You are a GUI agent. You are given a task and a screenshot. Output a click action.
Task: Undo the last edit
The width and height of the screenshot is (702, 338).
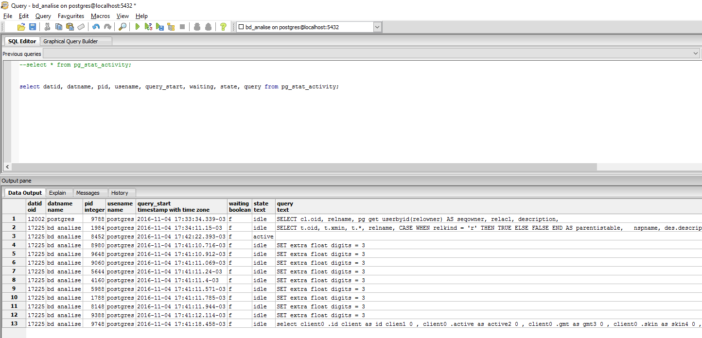click(x=95, y=27)
